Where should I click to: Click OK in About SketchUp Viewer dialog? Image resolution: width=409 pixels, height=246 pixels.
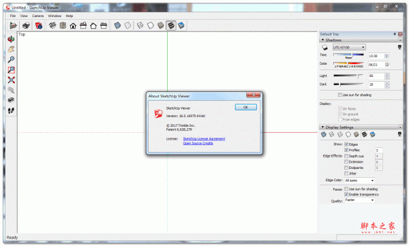(245, 107)
